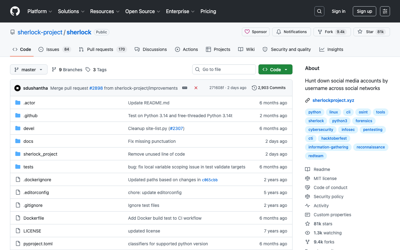Open appearance settings icon next to Sign up
This screenshot has height=250, width=400.
click(385, 11)
